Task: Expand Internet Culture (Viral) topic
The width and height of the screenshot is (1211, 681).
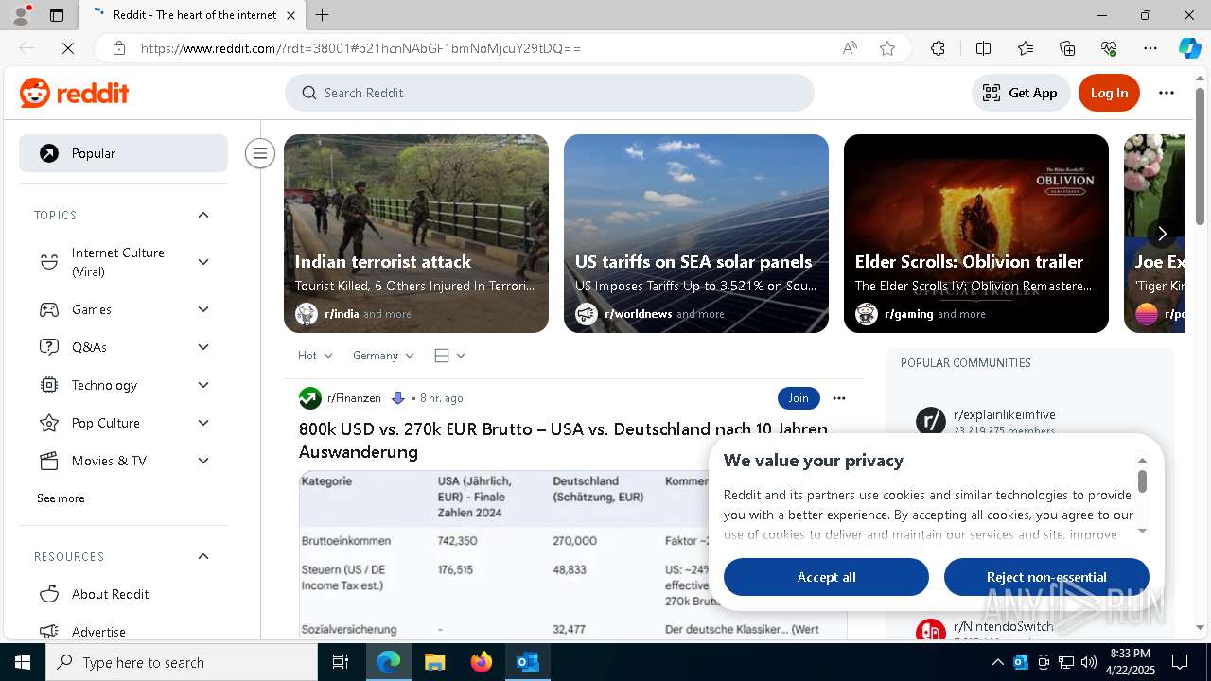Action: pos(203,262)
